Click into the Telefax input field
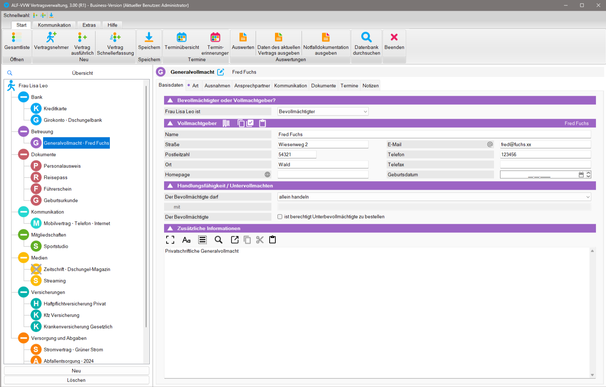 [545, 165]
